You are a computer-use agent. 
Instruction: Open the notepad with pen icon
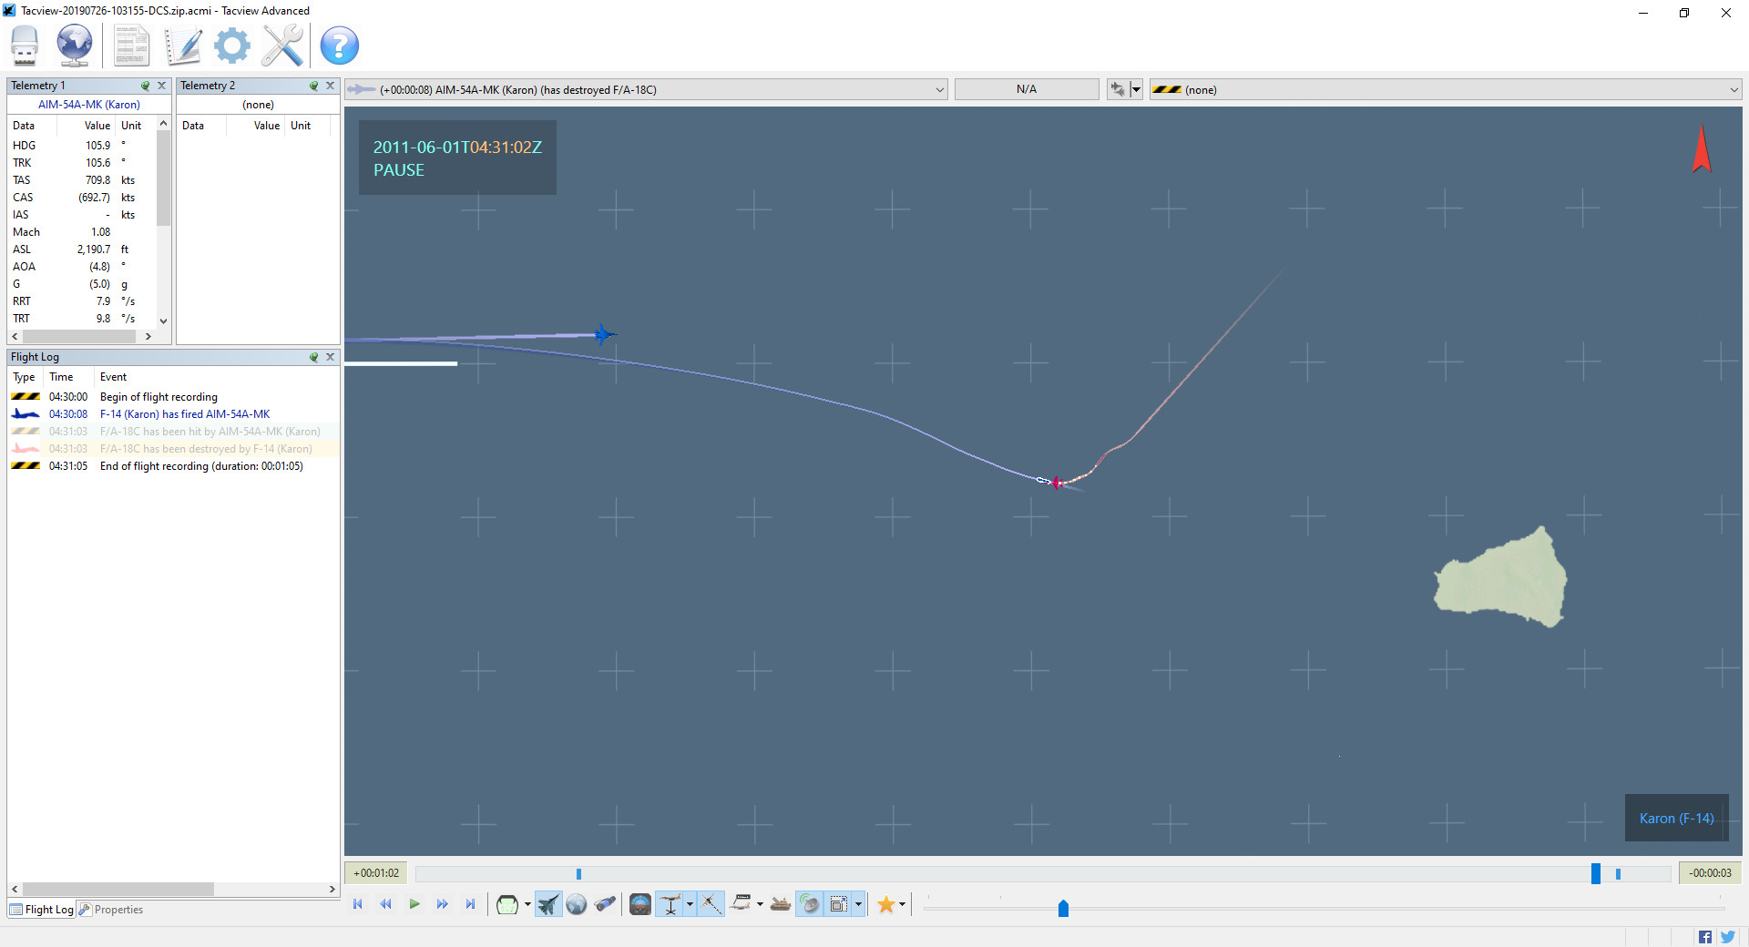coord(183,46)
